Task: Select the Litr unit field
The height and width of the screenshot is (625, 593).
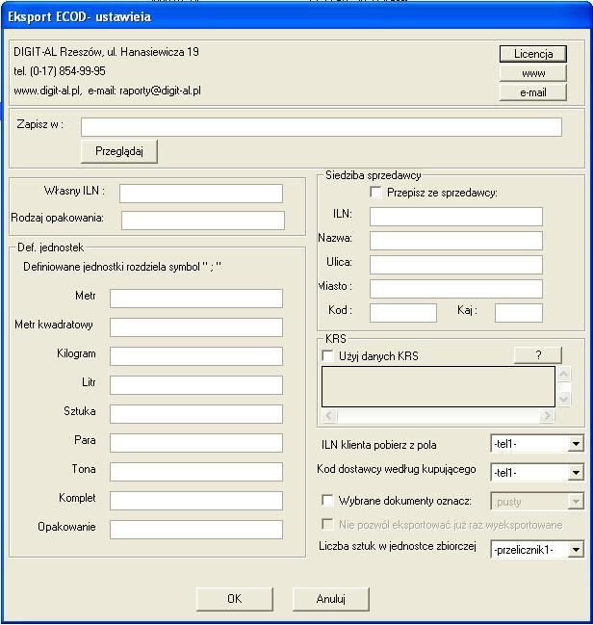Action: pos(196,385)
